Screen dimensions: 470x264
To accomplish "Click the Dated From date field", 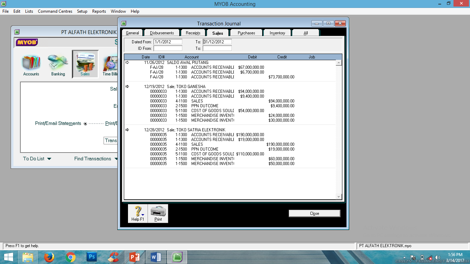I will click(168, 42).
